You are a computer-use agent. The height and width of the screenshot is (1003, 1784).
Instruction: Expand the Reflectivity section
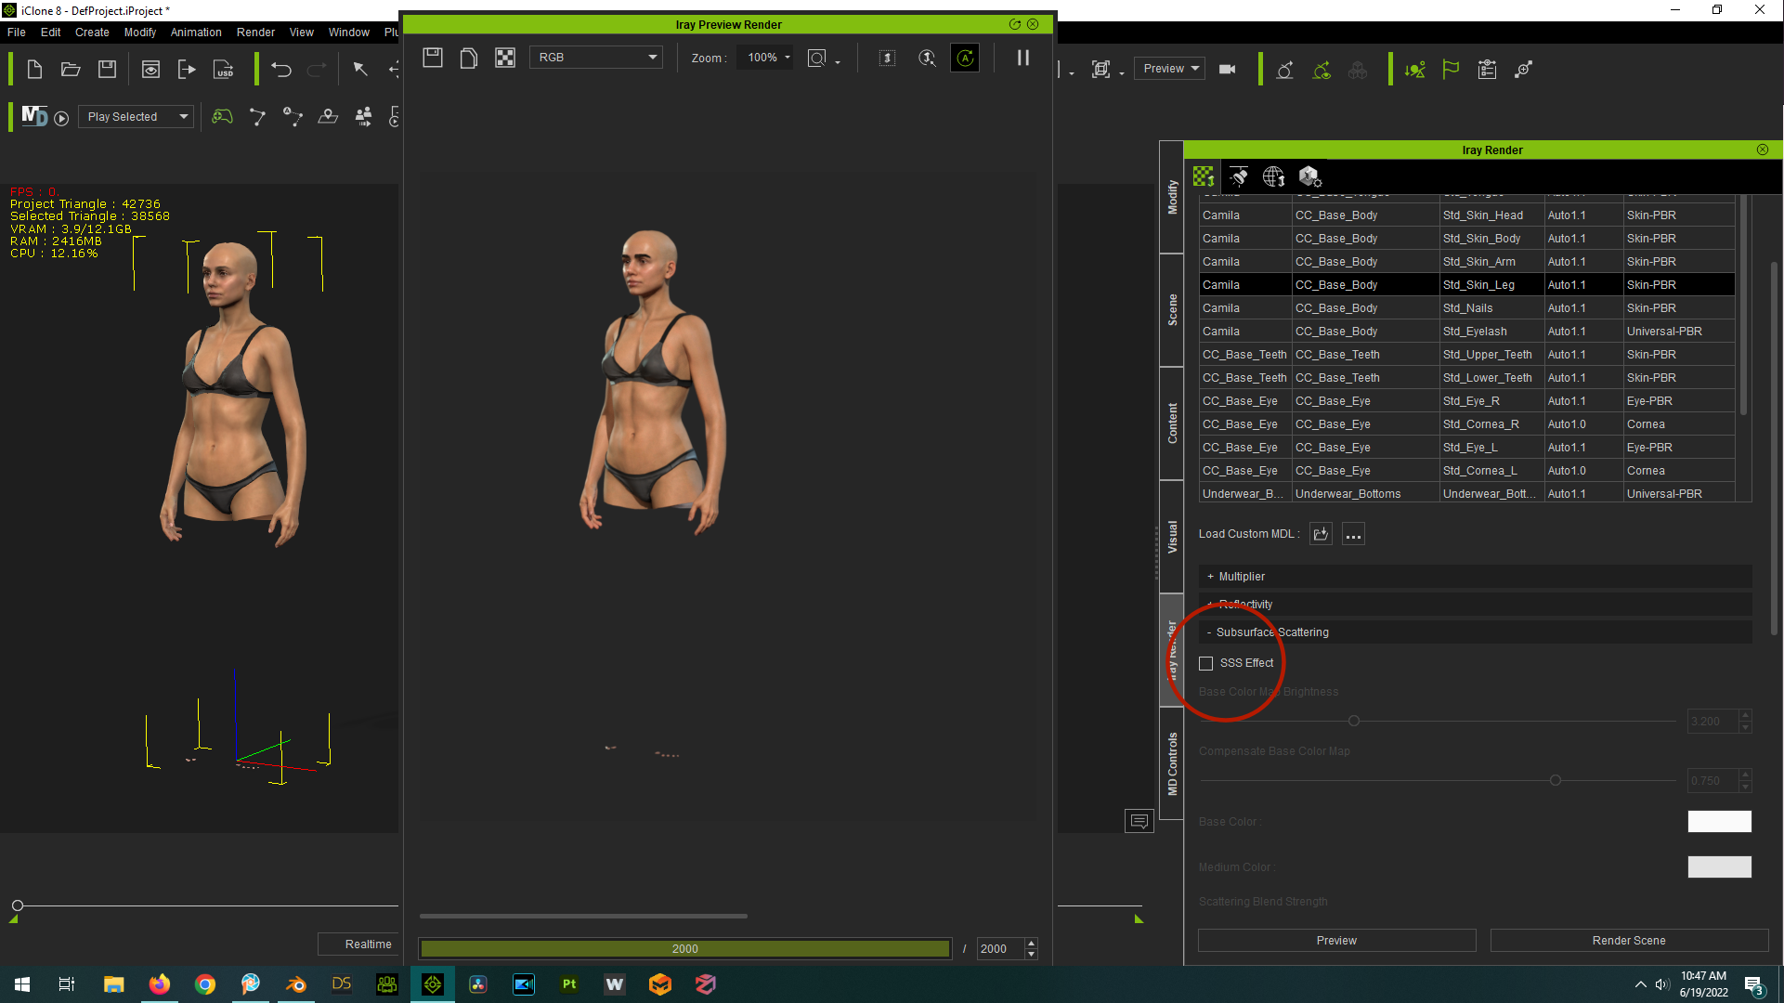coord(1475,605)
